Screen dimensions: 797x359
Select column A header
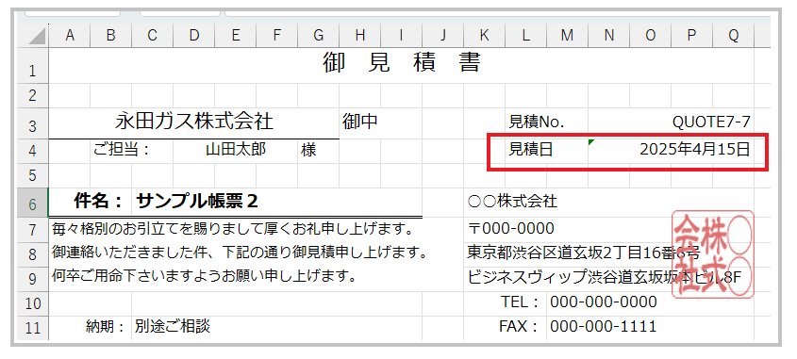[70, 35]
